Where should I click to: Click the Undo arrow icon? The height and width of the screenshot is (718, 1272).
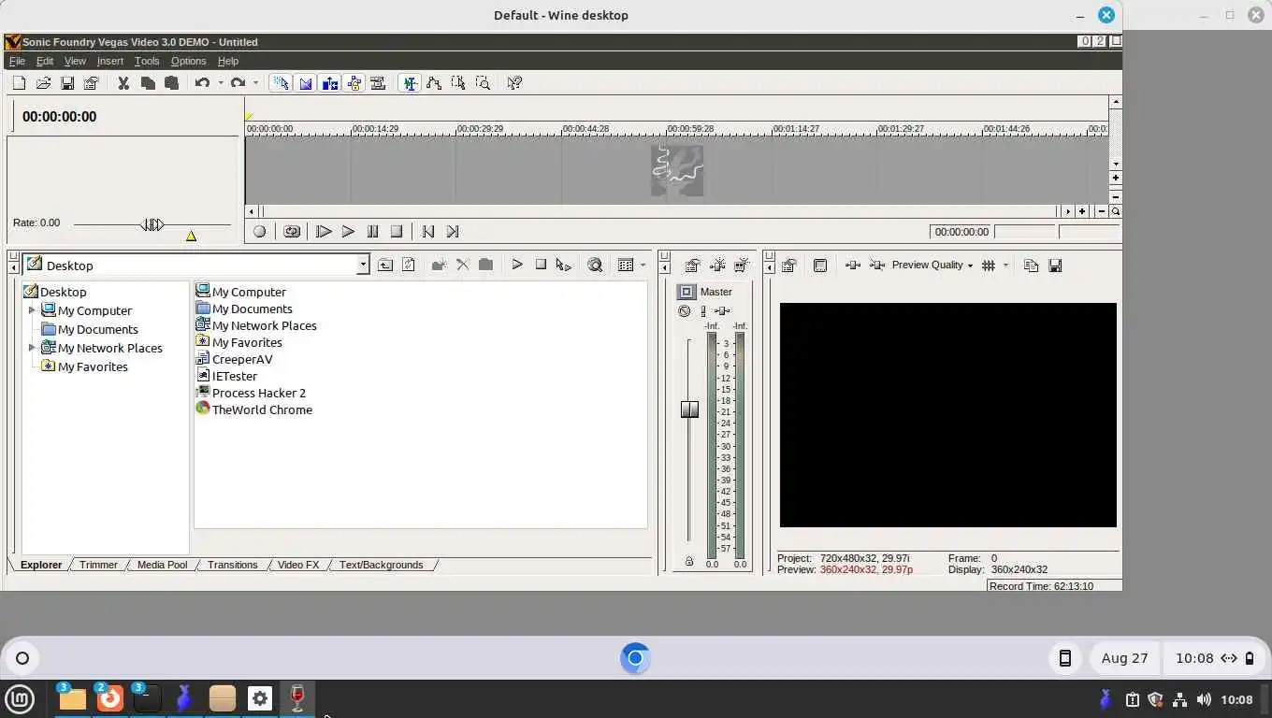click(x=202, y=83)
